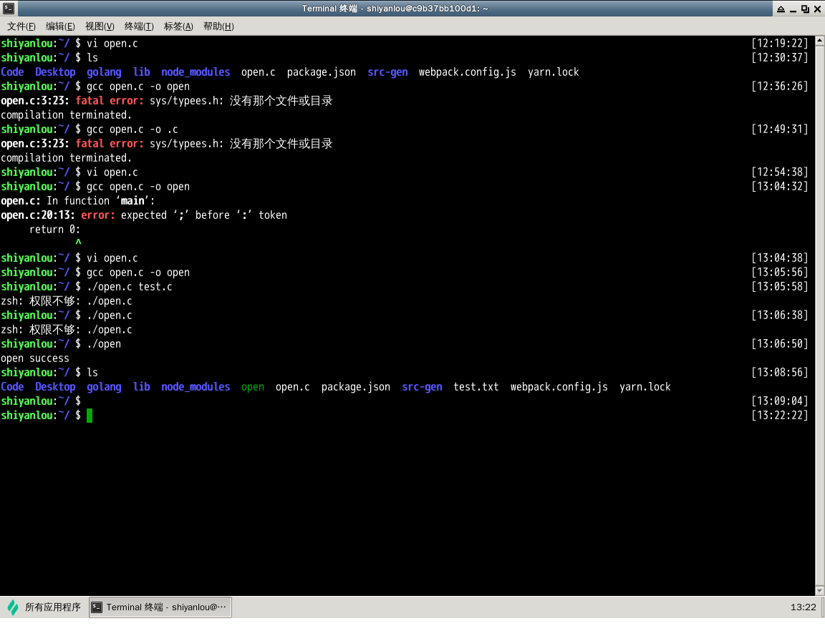Maximize the Terminal window

click(x=805, y=9)
